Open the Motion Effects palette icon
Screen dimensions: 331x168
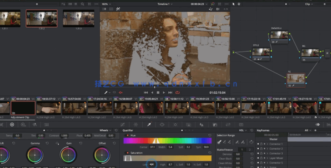(x=46, y=125)
